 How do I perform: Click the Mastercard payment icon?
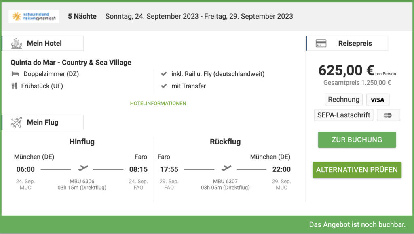(x=389, y=115)
